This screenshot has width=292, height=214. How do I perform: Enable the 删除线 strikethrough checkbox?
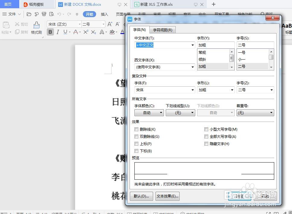tap(137, 129)
